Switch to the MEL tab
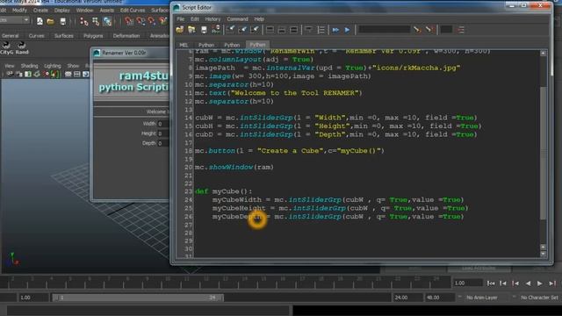This screenshot has width=562, height=316. (184, 45)
